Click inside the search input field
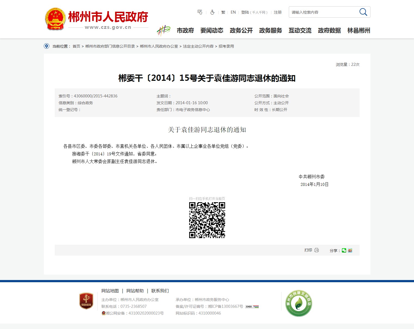This screenshot has height=329, width=414. (323, 12)
